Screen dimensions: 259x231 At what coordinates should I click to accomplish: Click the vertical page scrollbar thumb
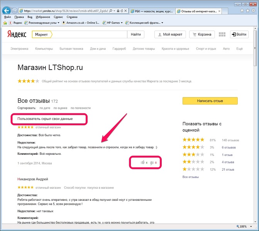click(x=255, y=48)
